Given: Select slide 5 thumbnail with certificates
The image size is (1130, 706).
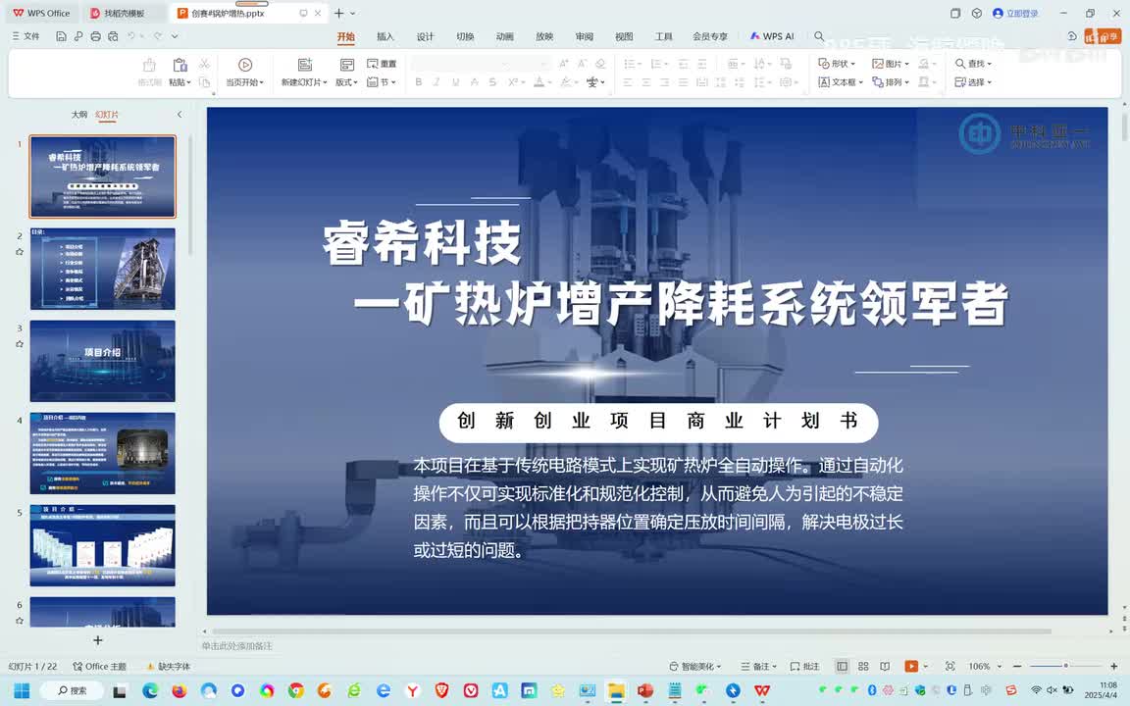Looking at the screenshot, I should click(x=102, y=545).
